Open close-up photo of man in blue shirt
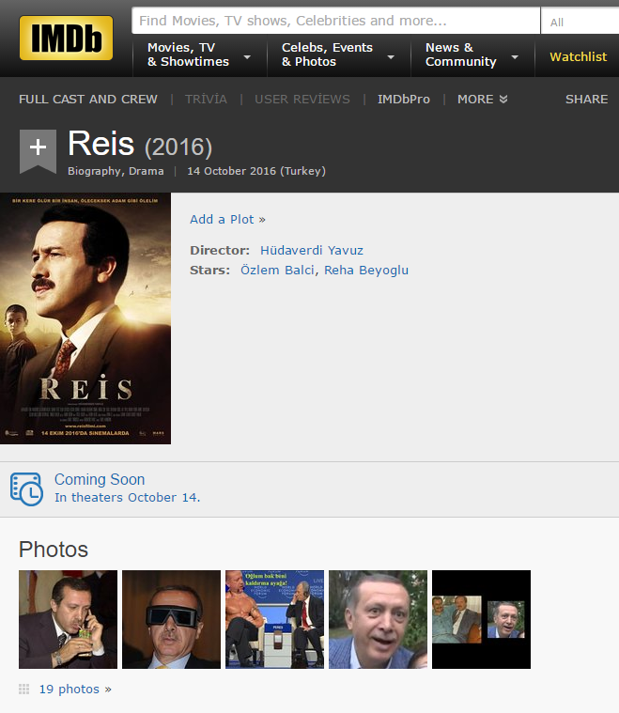The width and height of the screenshot is (619, 713). coord(378,619)
